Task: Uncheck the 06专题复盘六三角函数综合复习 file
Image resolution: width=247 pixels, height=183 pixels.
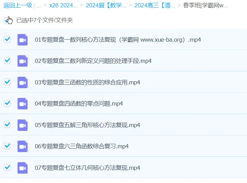Action: click(7, 146)
